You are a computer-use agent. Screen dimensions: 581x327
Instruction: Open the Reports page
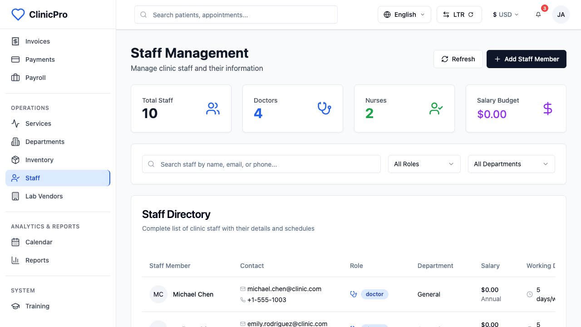tap(58, 260)
